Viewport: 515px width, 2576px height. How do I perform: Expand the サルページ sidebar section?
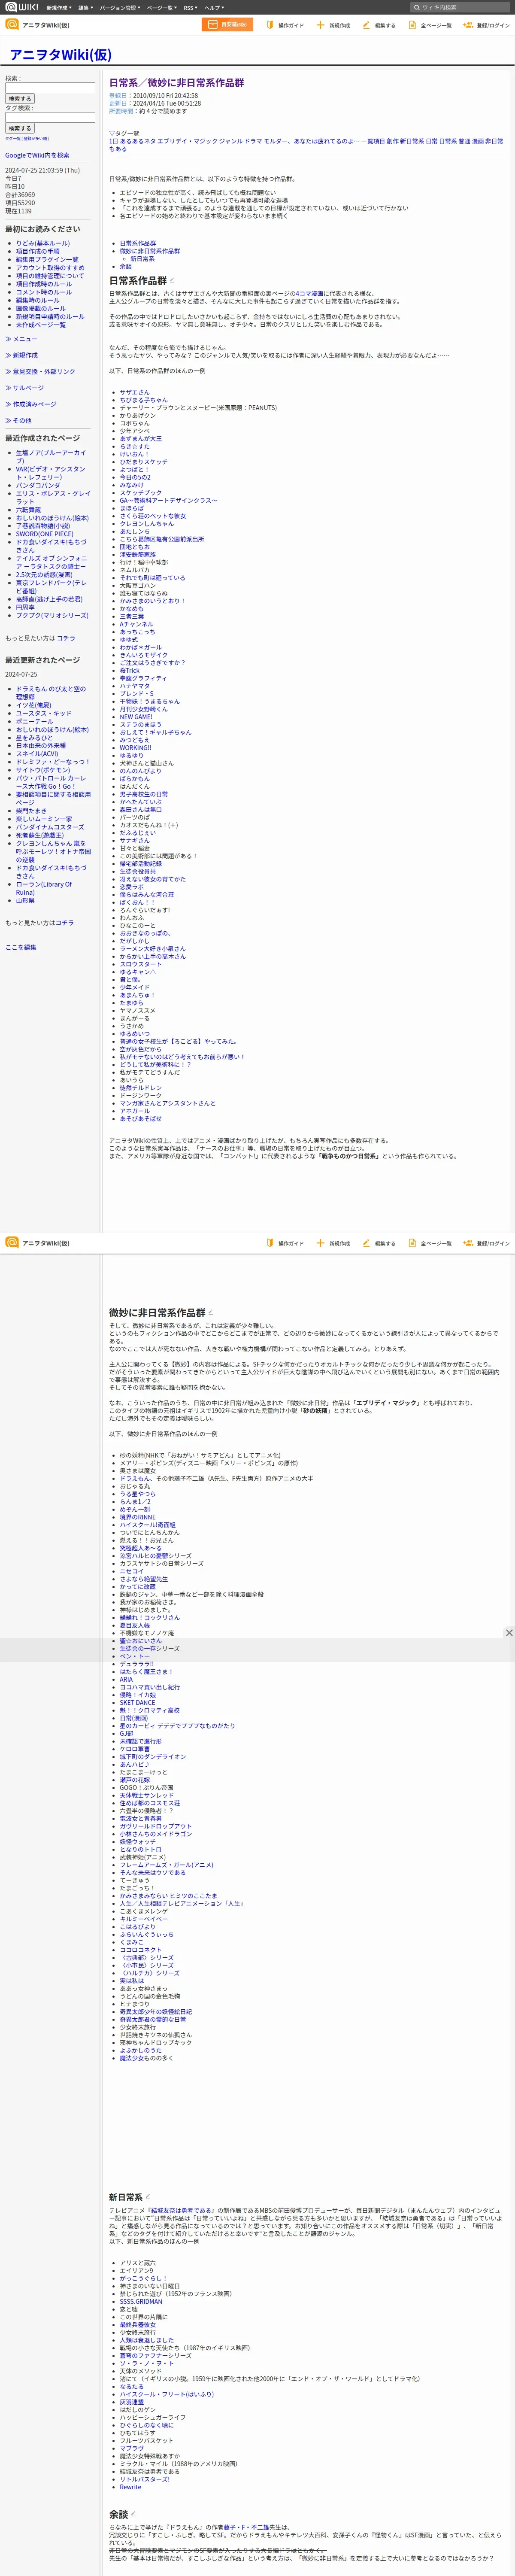click(x=24, y=388)
